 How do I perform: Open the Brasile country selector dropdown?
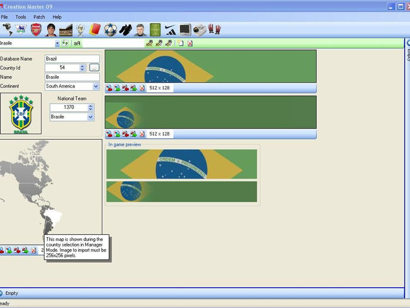point(57,43)
